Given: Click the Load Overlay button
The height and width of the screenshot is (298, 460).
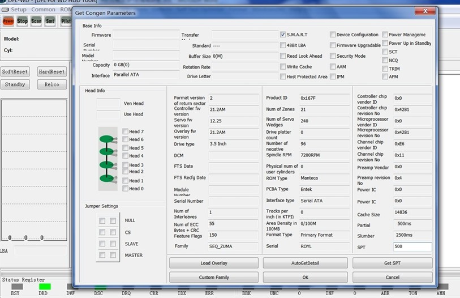Looking at the screenshot, I should (214, 263).
